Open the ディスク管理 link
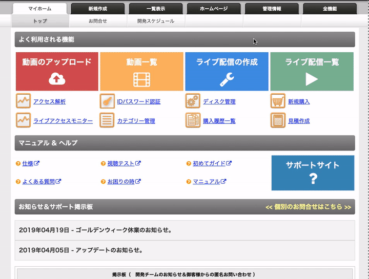Image resolution: width=369 pixels, height=279 pixels. tap(219, 101)
